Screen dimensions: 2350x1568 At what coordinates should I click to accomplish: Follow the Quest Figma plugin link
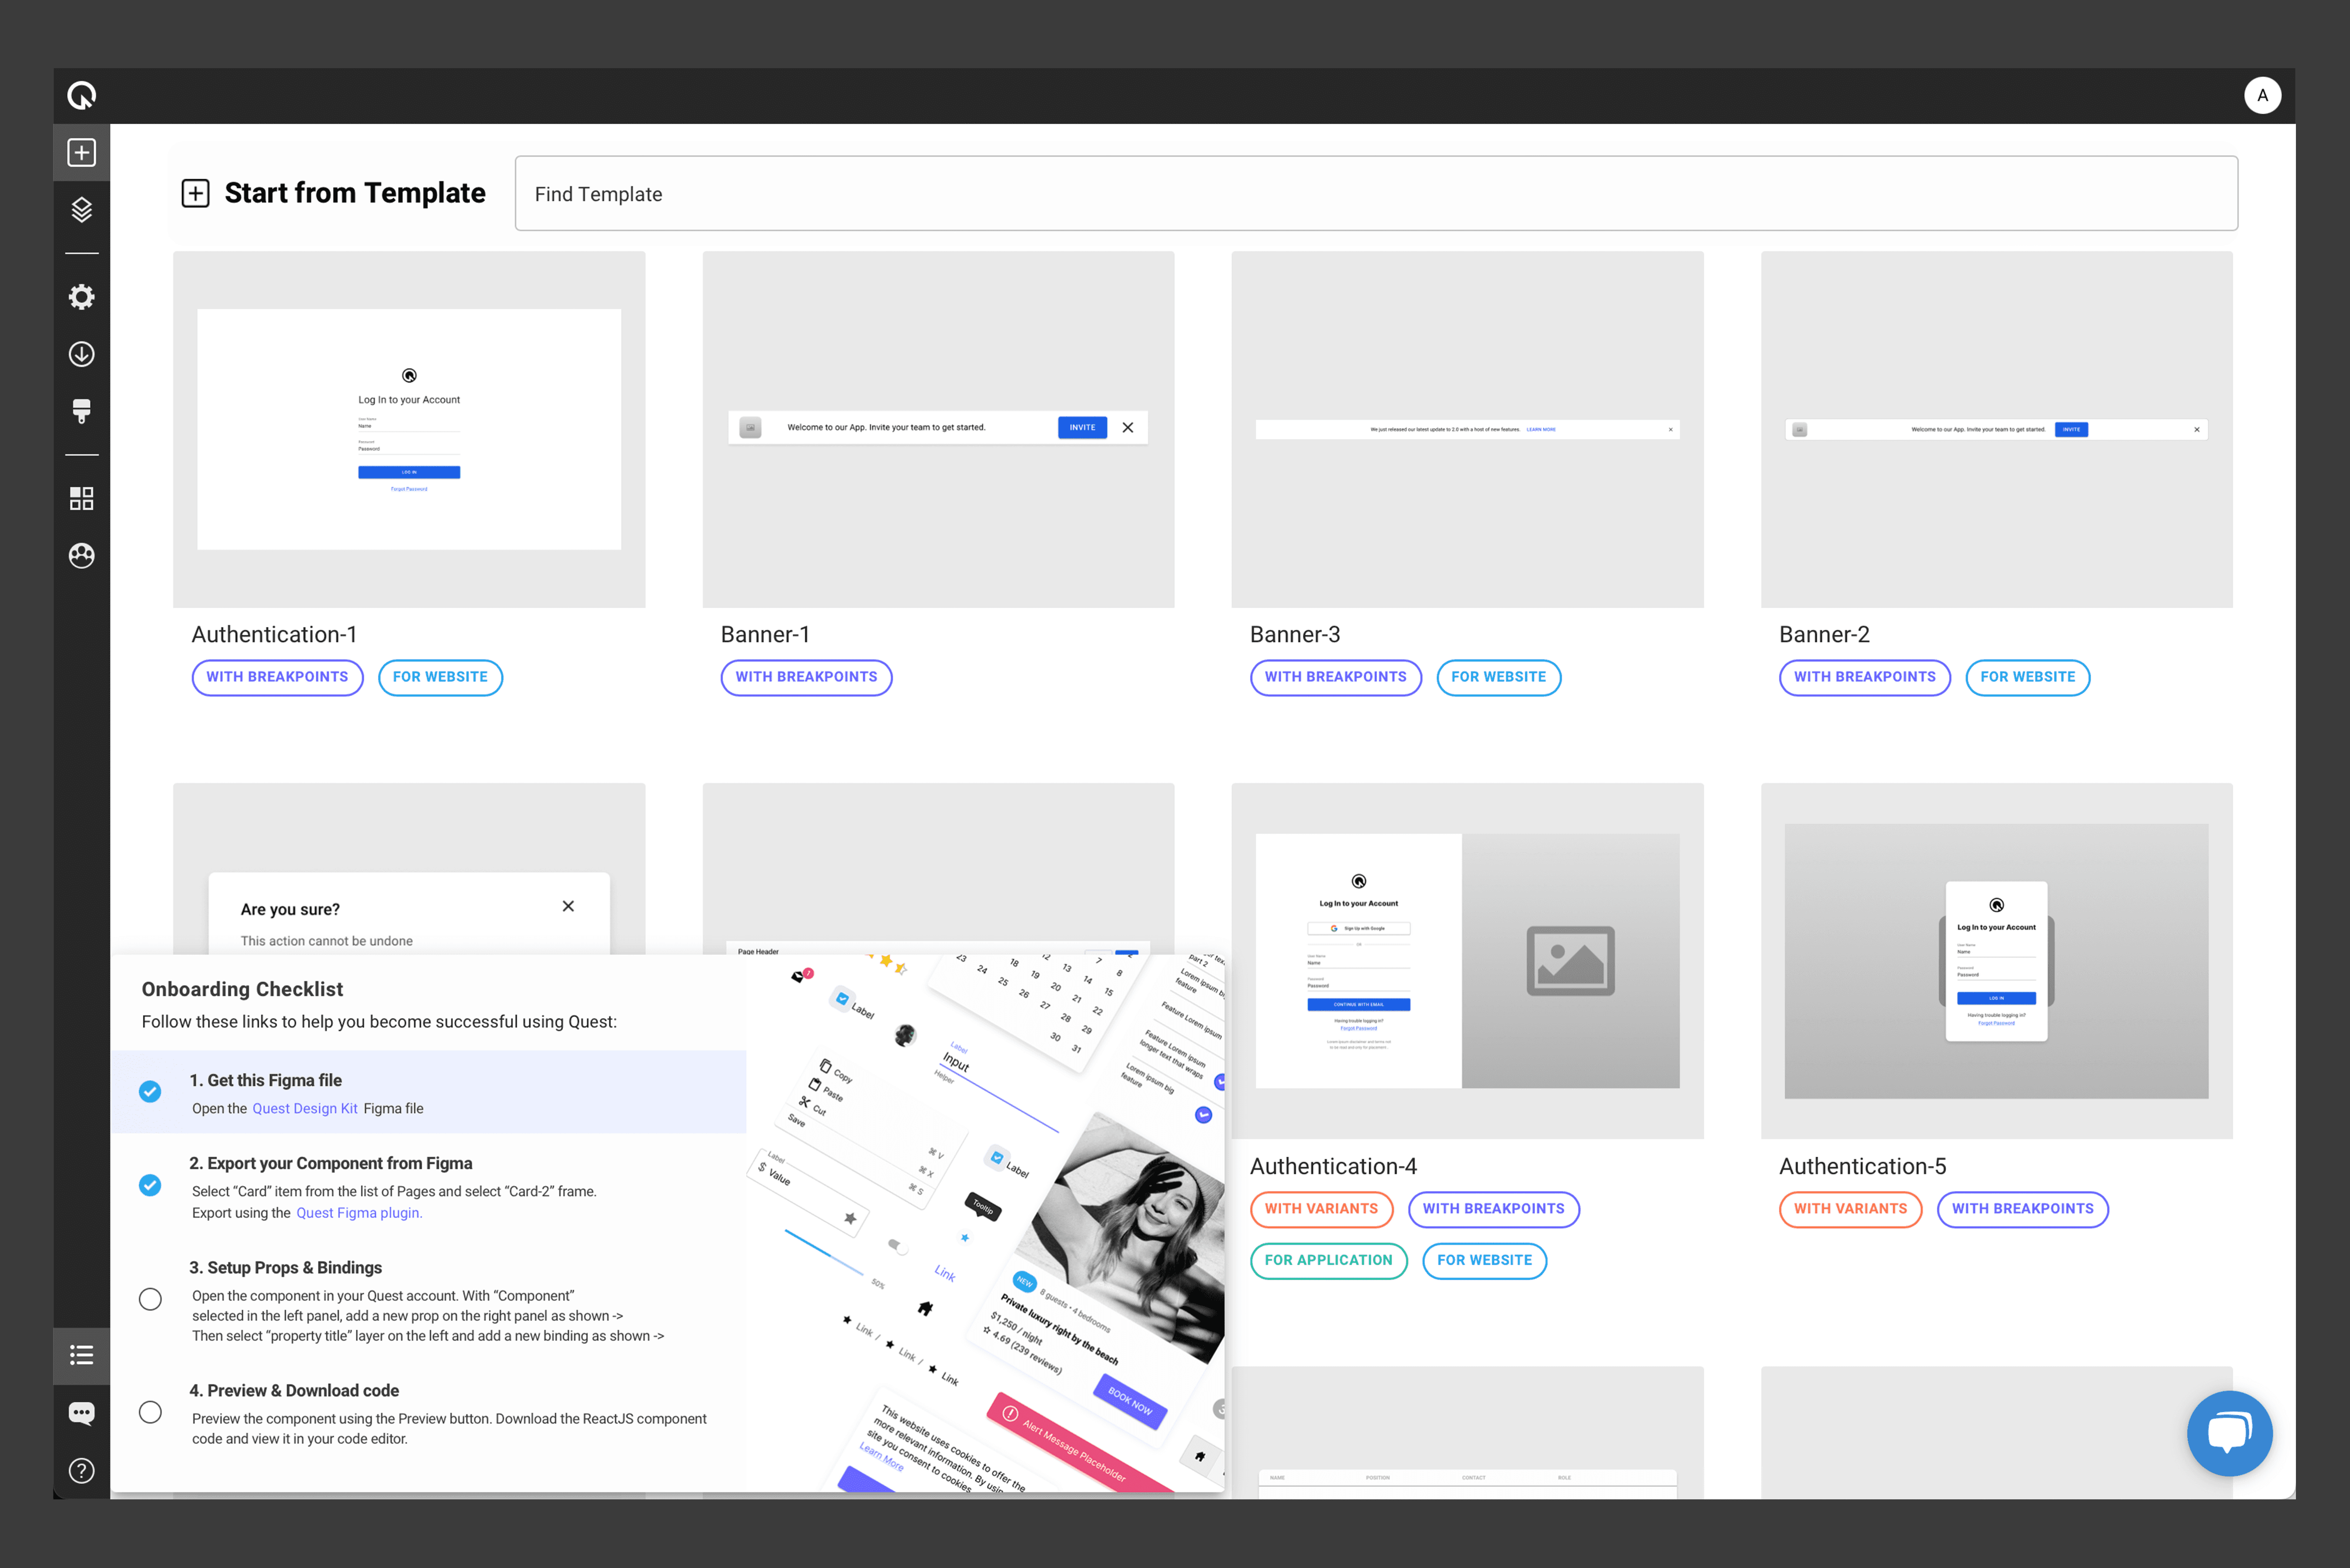coord(358,1212)
